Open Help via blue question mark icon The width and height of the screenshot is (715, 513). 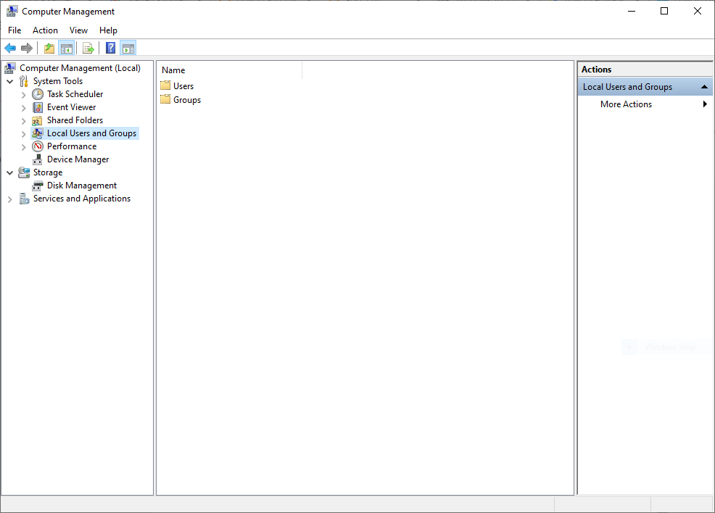click(x=110, y=48)
